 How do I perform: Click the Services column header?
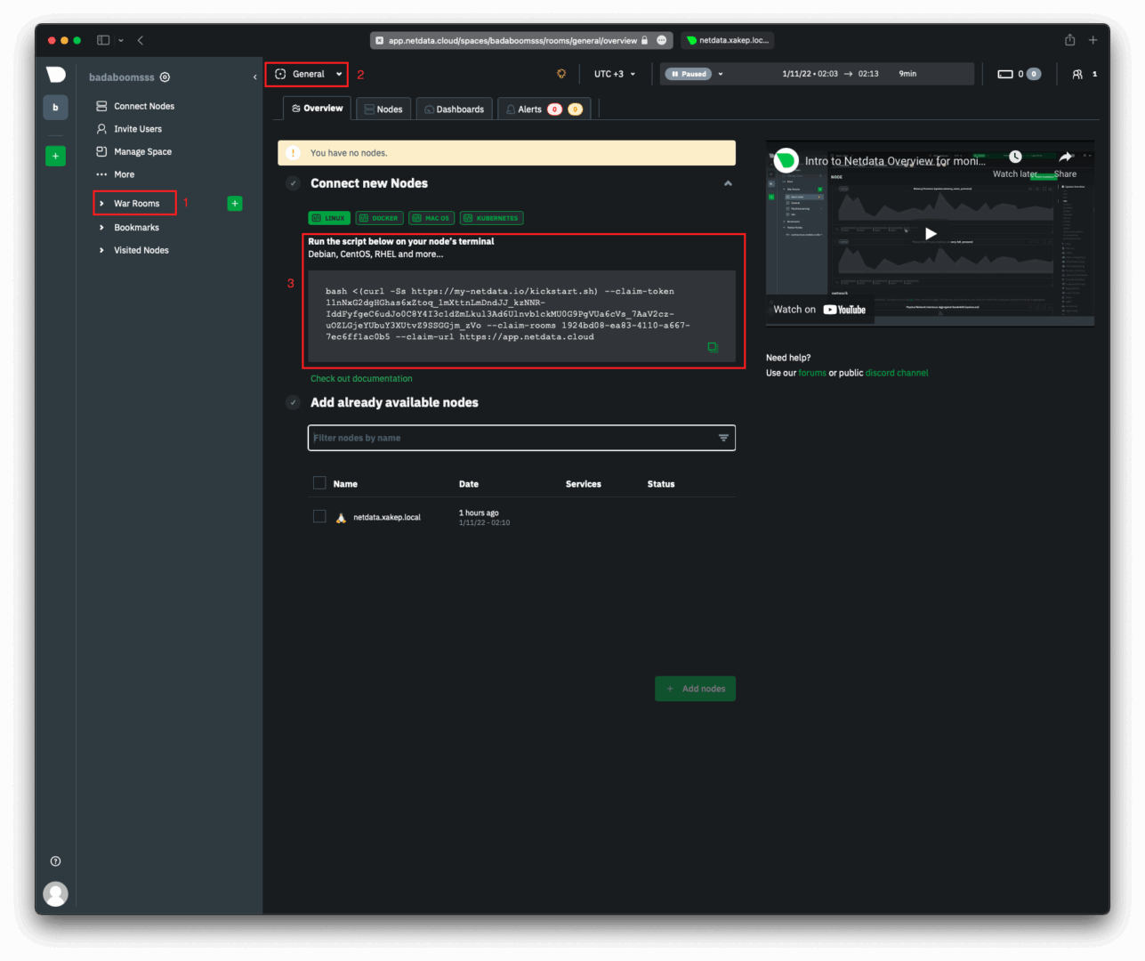point(584,484)
